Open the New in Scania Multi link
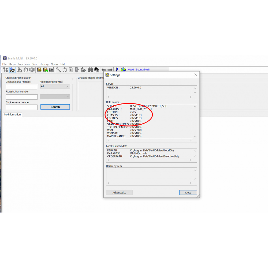Viewport: 268px width, 268px height. tap(139, 70)
